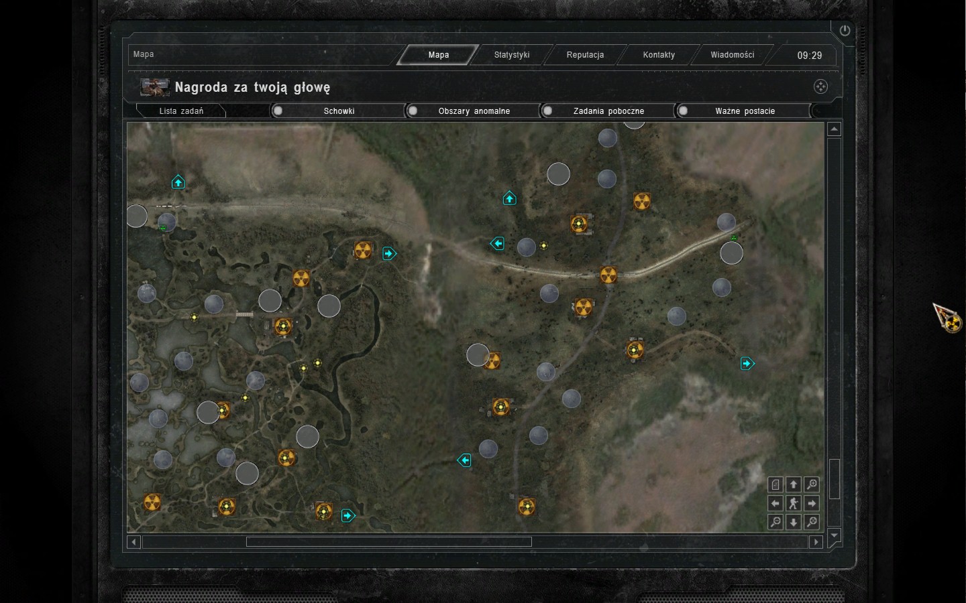Select cyan left-arrow marker below the cyan up-arrow
Screen dimensions: 966x603
497,243
